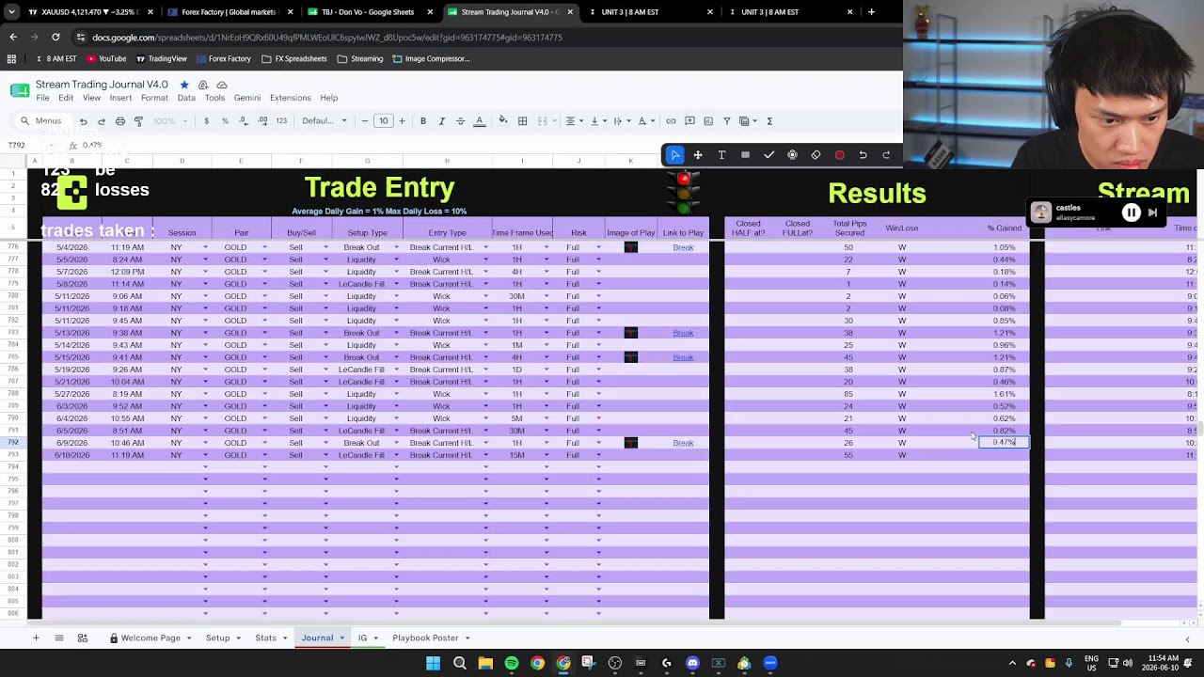This screenshot has height=677, width=1204.
Task: Open FX Spreadsheets bookmark folder
Action: (x=294, y=58)
